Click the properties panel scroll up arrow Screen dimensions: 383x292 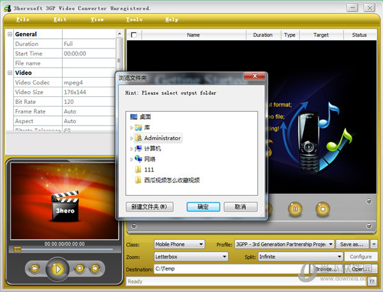(x=119, y=34)
